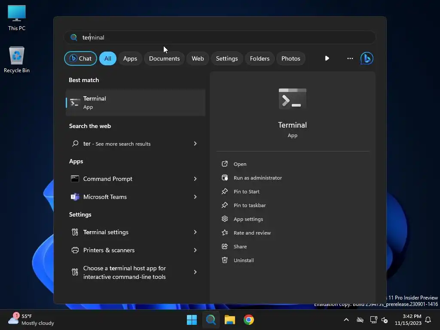Select the This PC desktop icon
The image size is (440, 330).
pyautogui.click(x=17, y=18)
